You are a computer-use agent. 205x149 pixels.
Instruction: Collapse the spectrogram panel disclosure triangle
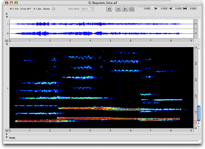tap(7, 44)
